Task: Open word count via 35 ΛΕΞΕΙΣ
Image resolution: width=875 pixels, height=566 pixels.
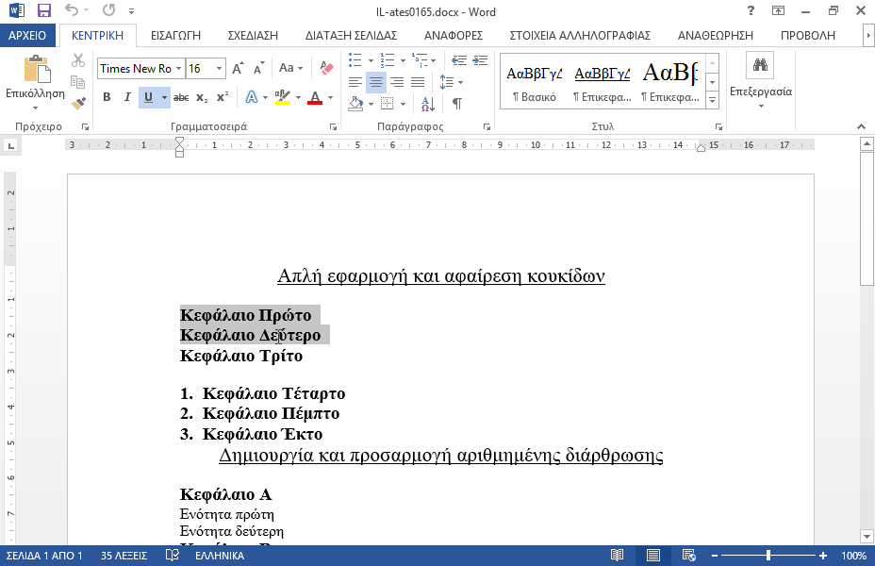Action: coord(124,556)
